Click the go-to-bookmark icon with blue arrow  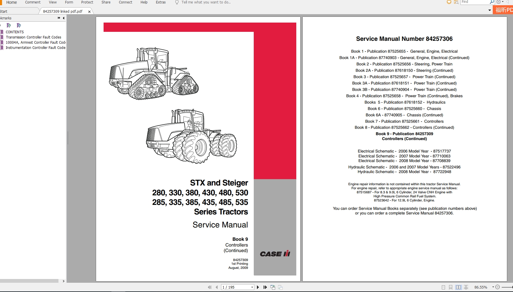(x=19, y=25)
